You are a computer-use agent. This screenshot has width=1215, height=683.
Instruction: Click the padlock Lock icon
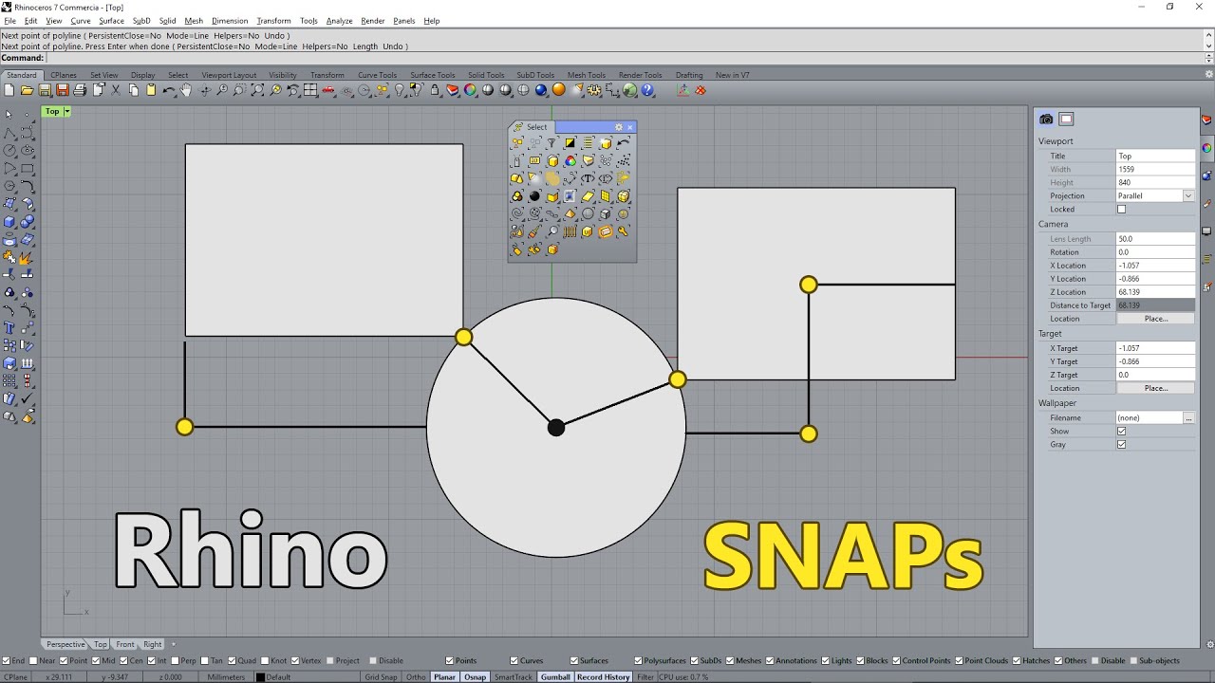[x=435, y=90]
